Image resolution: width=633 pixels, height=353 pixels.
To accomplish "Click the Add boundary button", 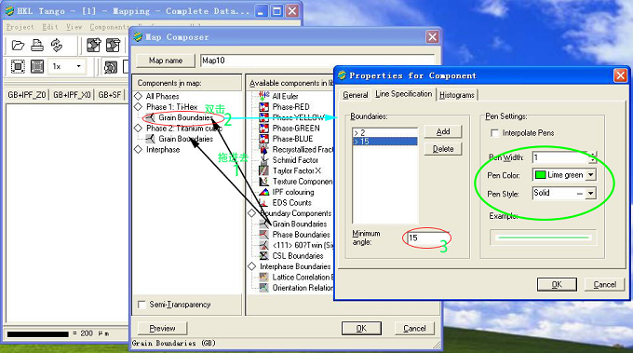I will (x=443, y=131).
